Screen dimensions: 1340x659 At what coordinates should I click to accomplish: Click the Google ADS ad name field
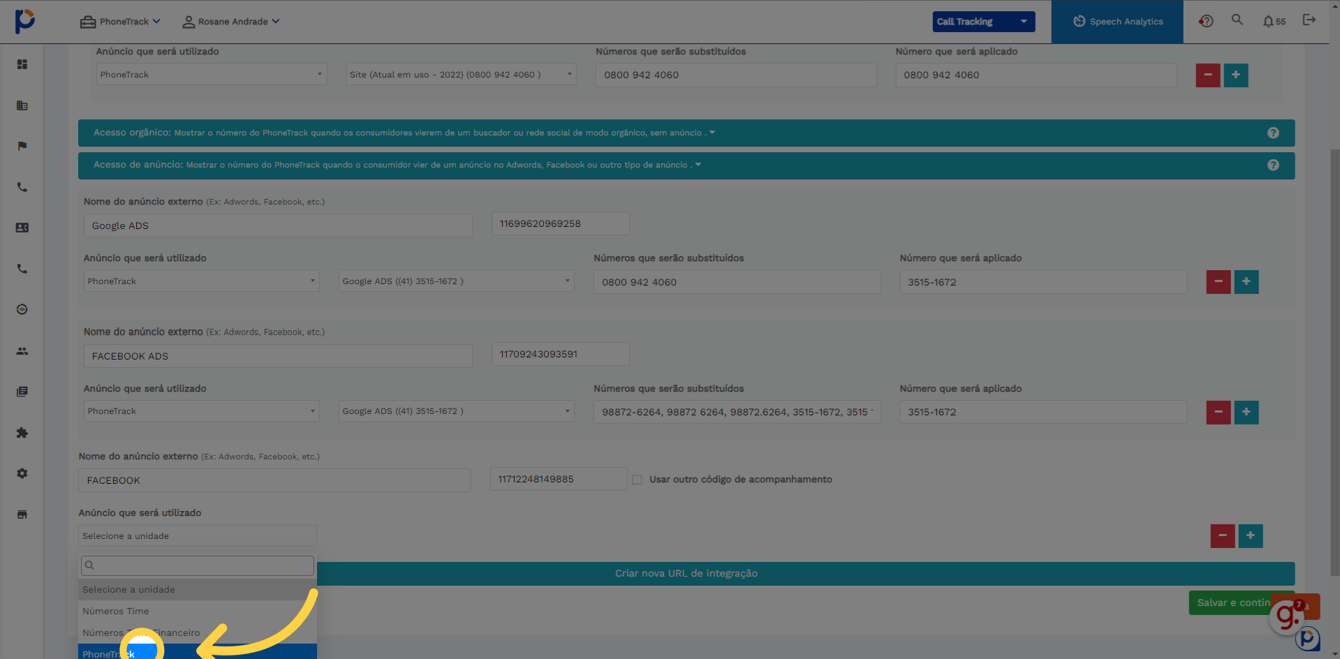278,225
